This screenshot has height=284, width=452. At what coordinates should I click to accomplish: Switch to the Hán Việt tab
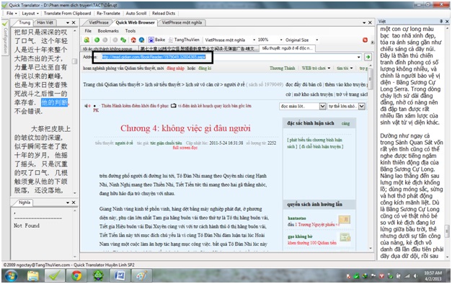pos(45,22)
